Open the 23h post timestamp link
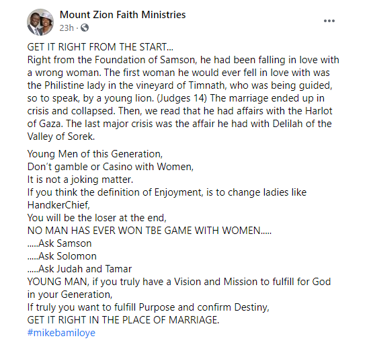Viewport: 371px width, 353px height. point(67,28)
